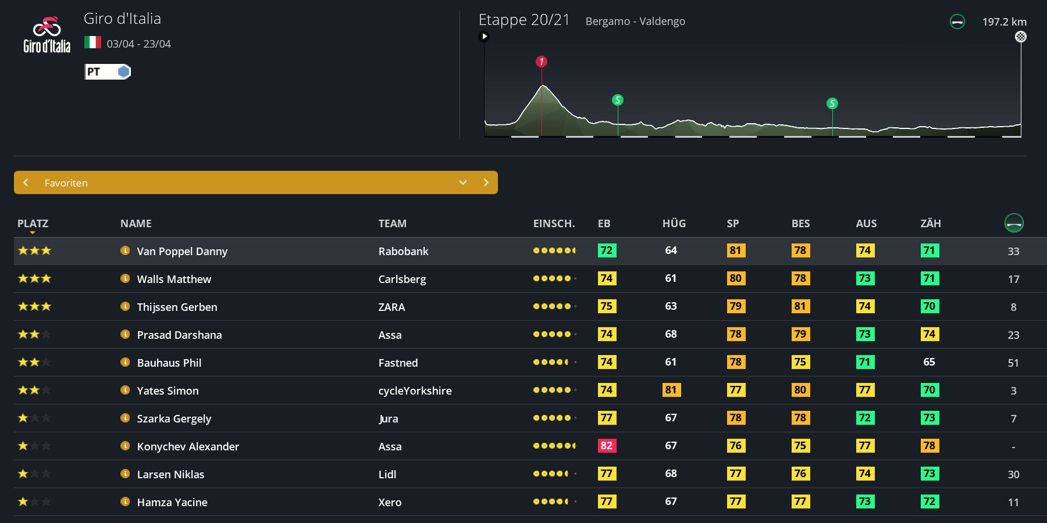The width and height of the screenshot is (1047, 523).
Task: Click the info icon next to Van Poppel Danny
Action: tap(125, 250)
